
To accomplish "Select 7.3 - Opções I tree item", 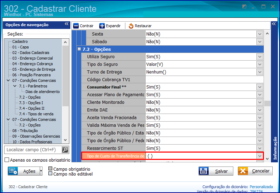I will 31,103.
